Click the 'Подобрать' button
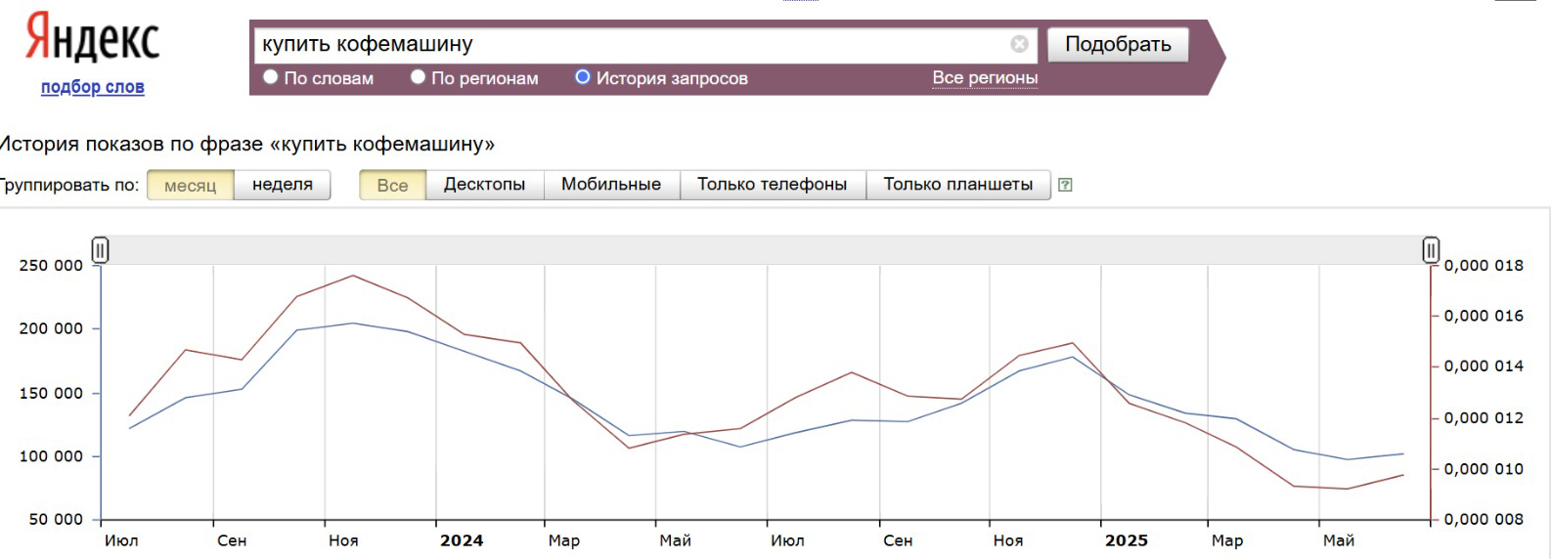 point(1118,45)
